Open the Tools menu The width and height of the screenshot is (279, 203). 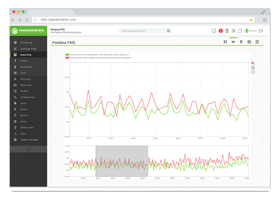click(23, 73)
